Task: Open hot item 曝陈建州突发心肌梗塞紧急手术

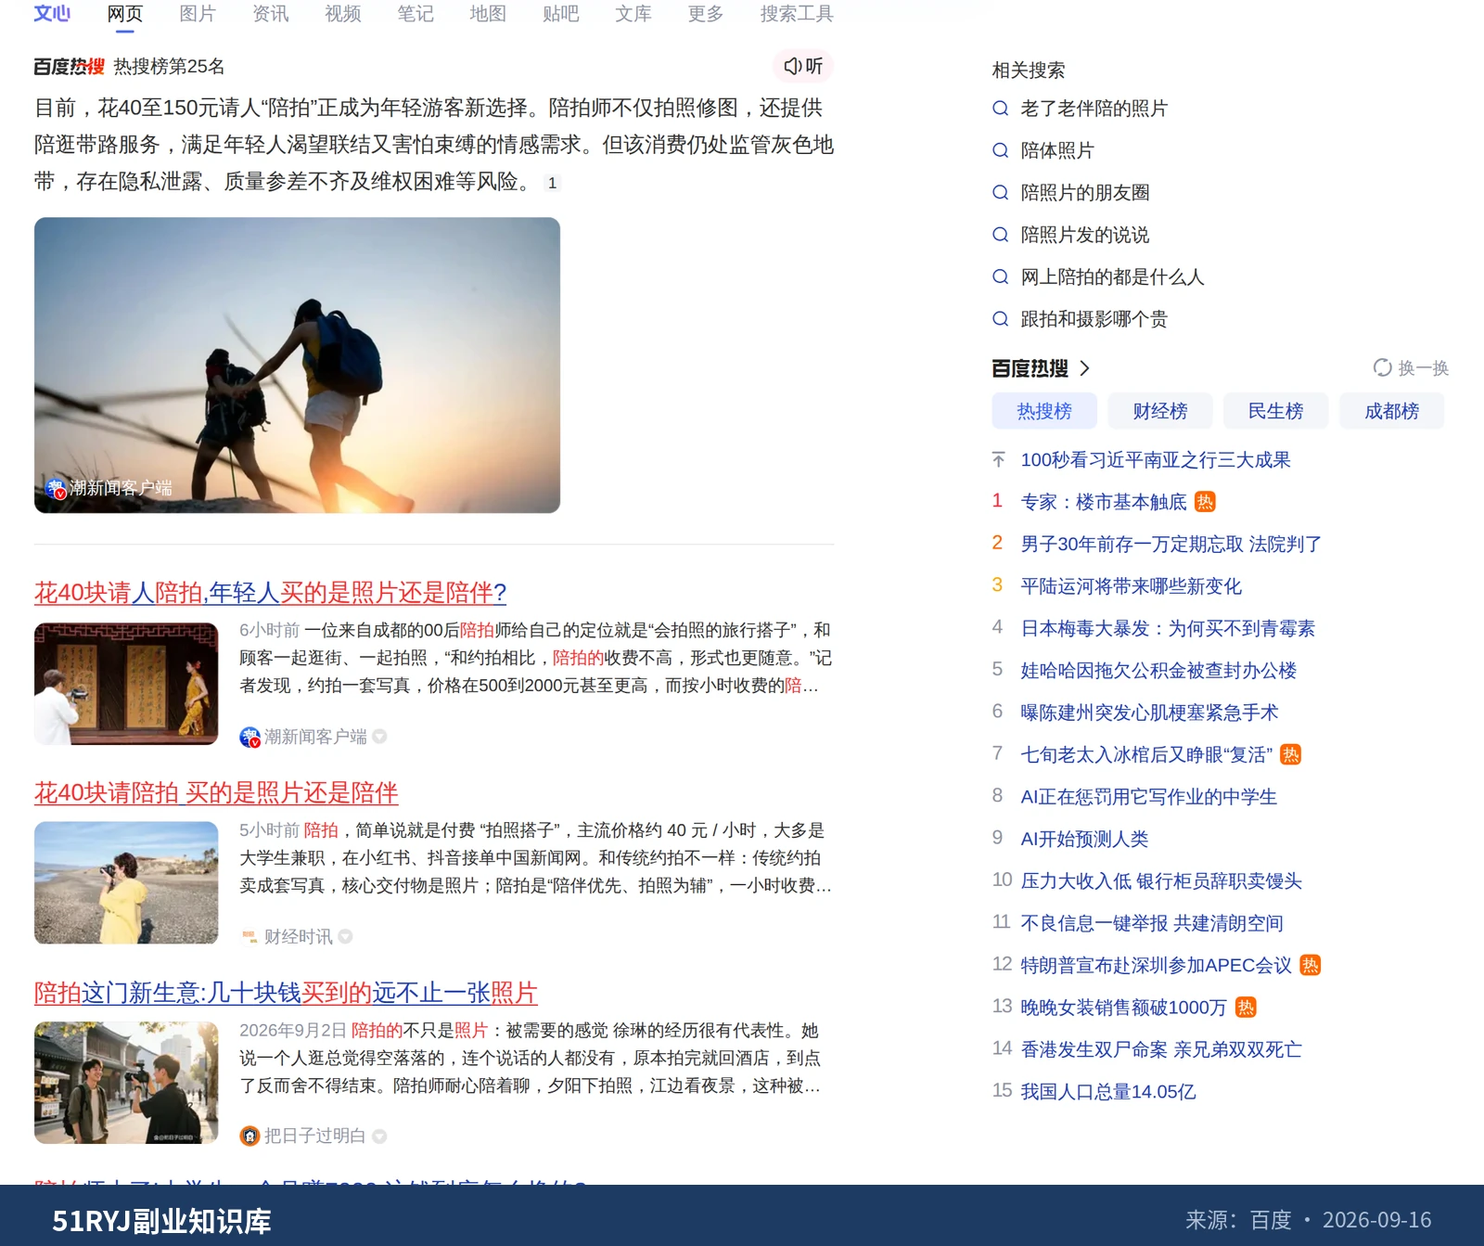Action: click(x=1149, y=713)
